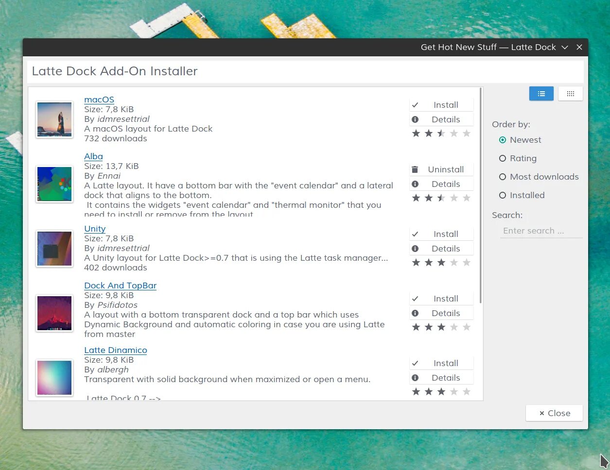Install Dock And TopBar layout

pyautogui.click(x=441, y=299)
